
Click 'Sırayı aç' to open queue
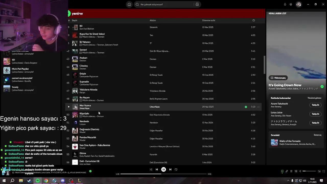[318, 135]
